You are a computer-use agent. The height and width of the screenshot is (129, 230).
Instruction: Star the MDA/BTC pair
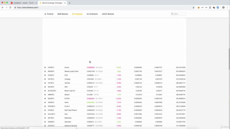click(45, 71)
